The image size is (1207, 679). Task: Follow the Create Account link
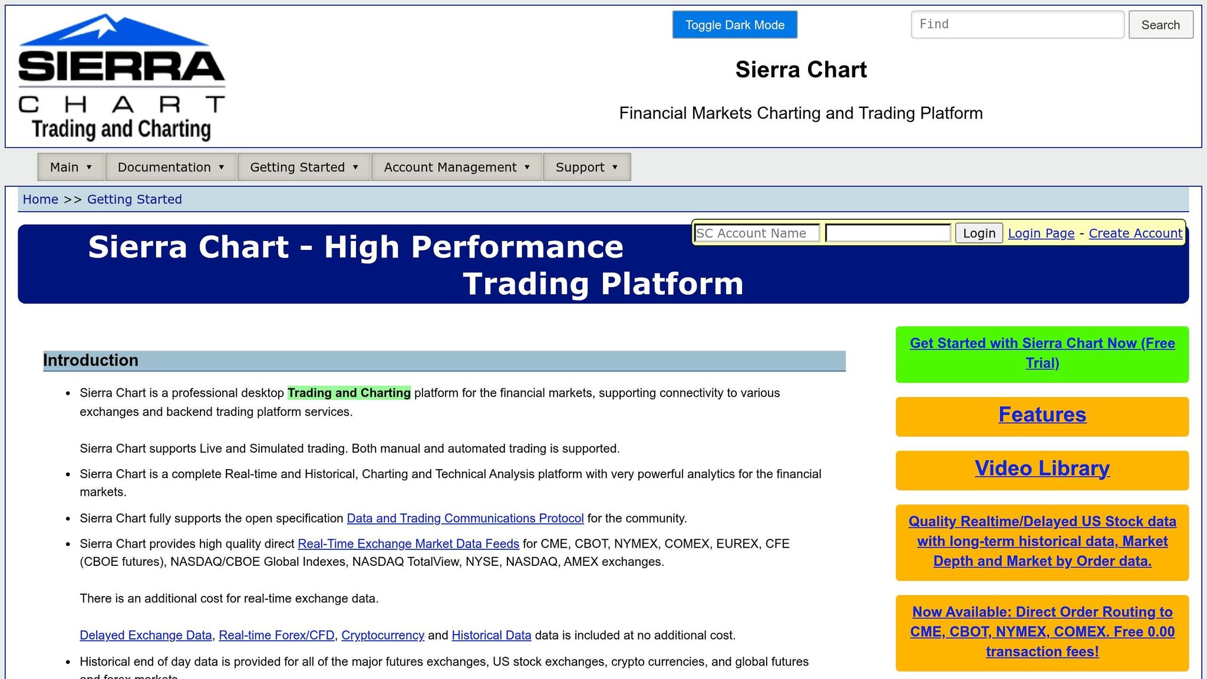point(1135,233)
